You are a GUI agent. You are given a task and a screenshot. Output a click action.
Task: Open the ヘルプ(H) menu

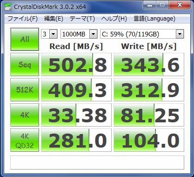pyautogui.click(x=114, y=19)
